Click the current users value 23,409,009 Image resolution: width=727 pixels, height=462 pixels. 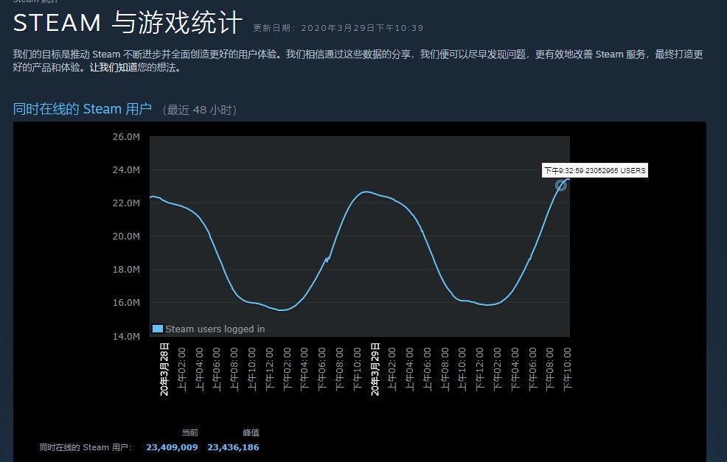pyautogui.click(x=172, y=447)
